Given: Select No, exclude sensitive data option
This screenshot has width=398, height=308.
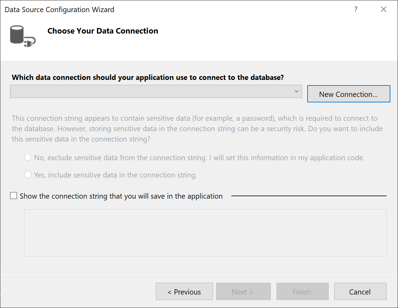Looking at the screenshot, I should (x=28, y=158).
